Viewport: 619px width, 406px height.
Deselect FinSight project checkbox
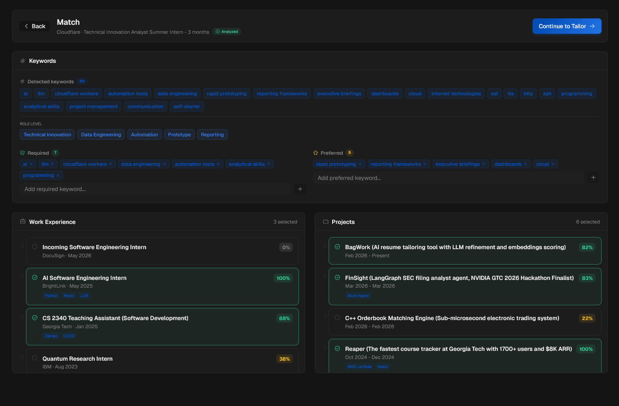click(x=337, y=278)
